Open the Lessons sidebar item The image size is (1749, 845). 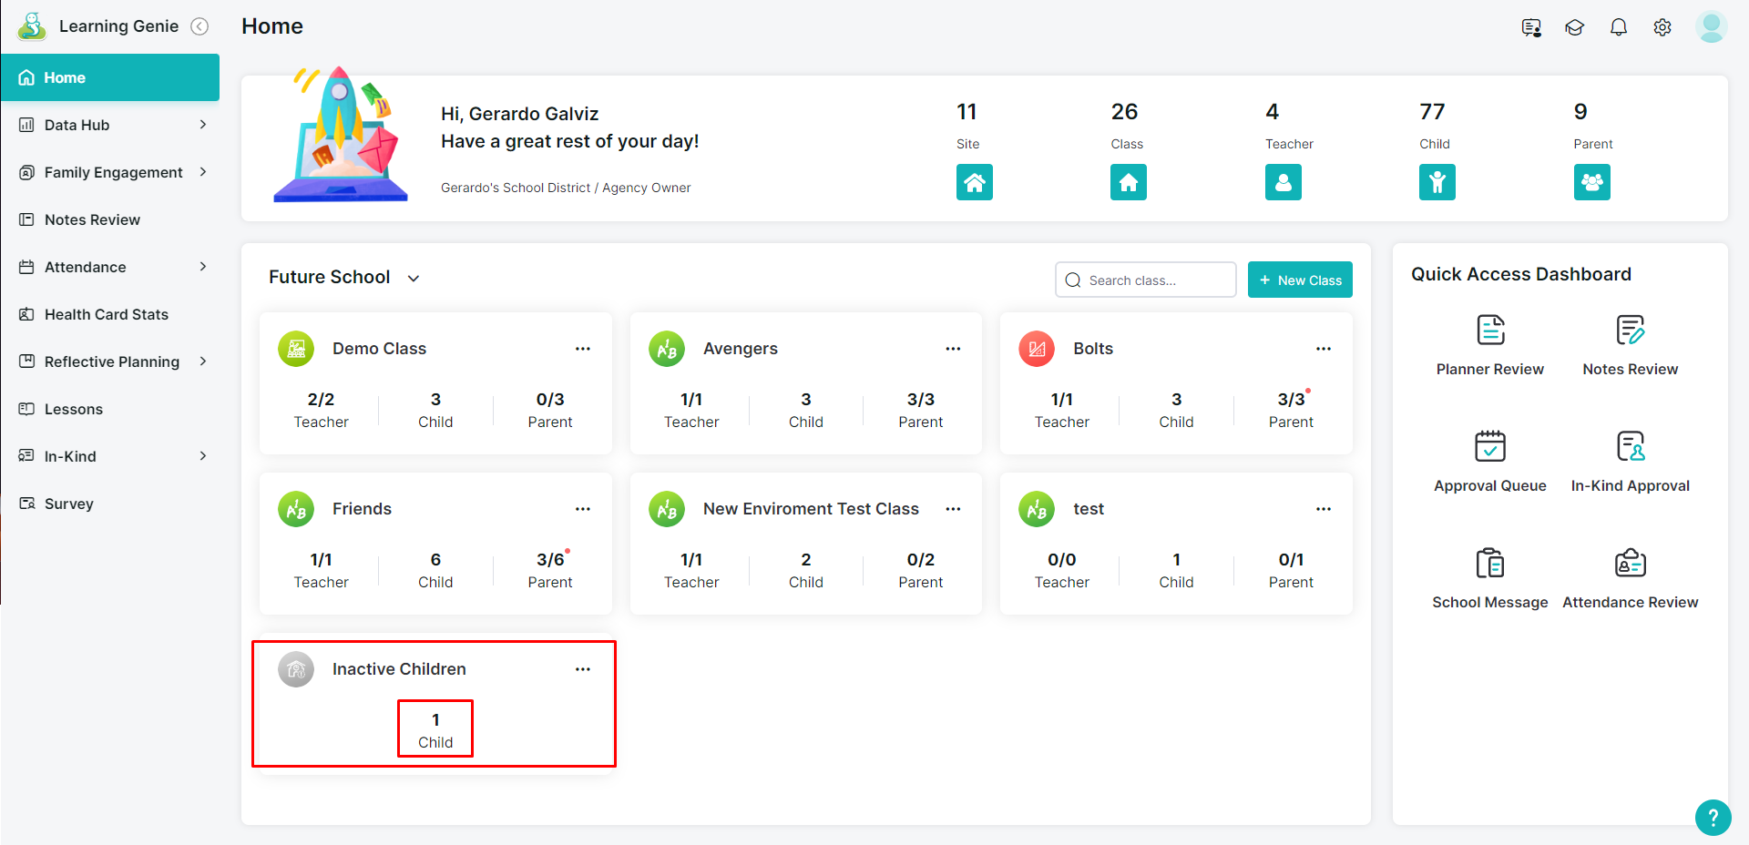point(73,409)
